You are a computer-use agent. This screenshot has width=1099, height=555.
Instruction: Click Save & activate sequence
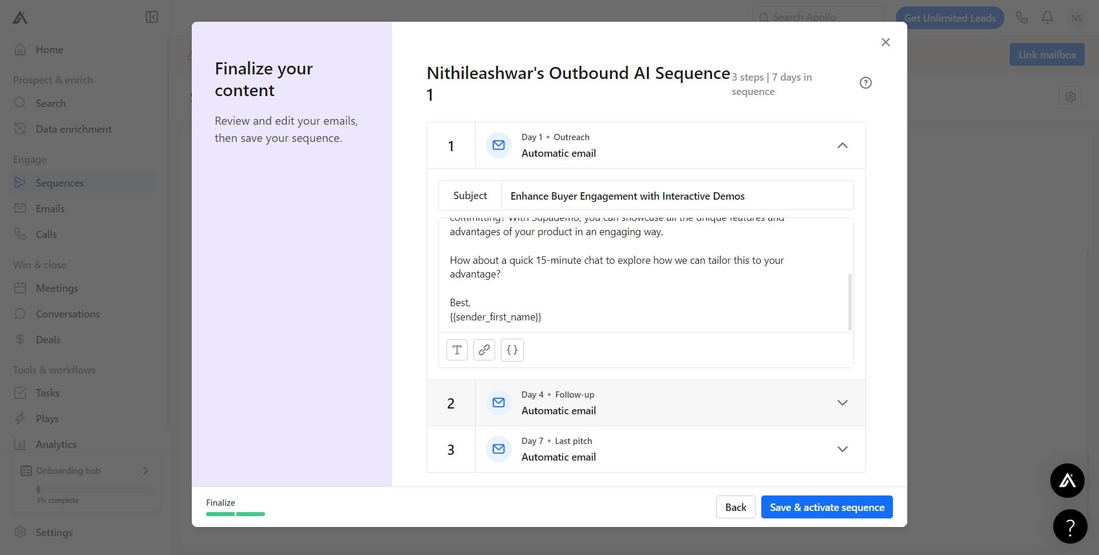pyautogui.click(x=827, y=507)
